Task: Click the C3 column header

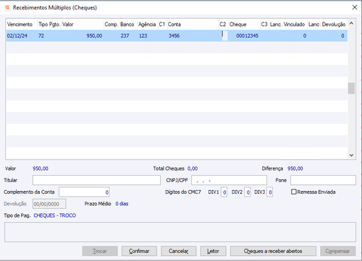Action: (264, 25)
